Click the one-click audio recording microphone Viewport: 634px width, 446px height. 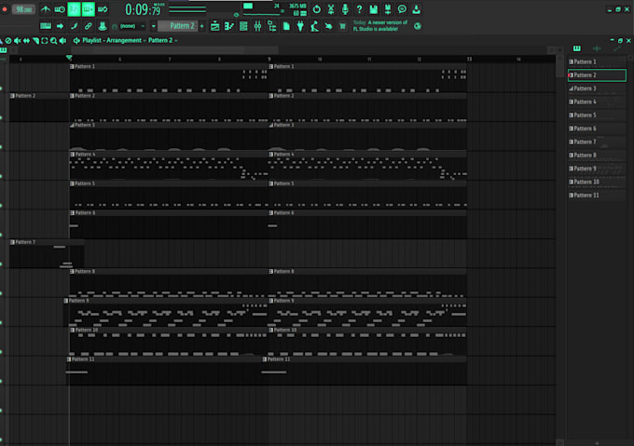pos(345,9)
